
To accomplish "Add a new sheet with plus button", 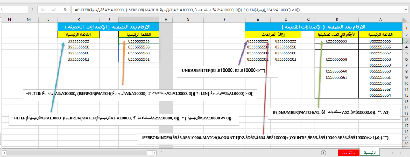I will pyautogui.click(x=323, y=153).
